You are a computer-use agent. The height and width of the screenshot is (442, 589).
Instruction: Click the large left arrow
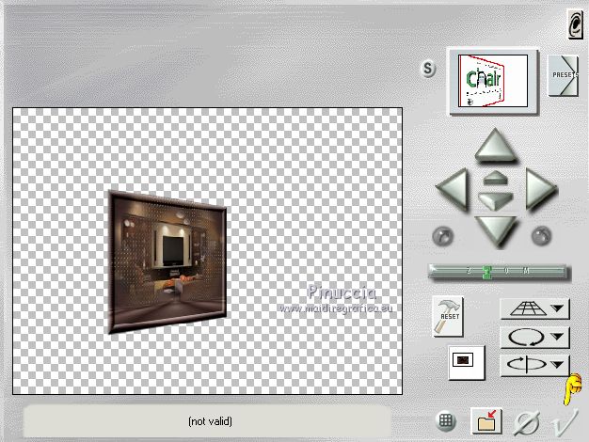453,190
